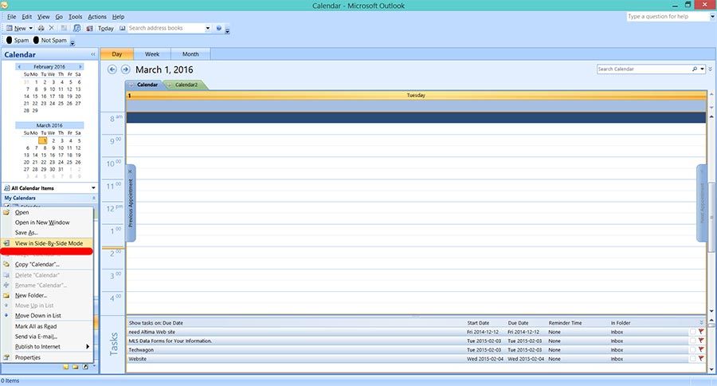Click next month arrow by February 2016
Viewport: 717px width, 386px height.
point(80,67)
